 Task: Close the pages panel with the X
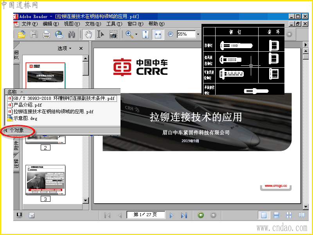tap(81, 48)
